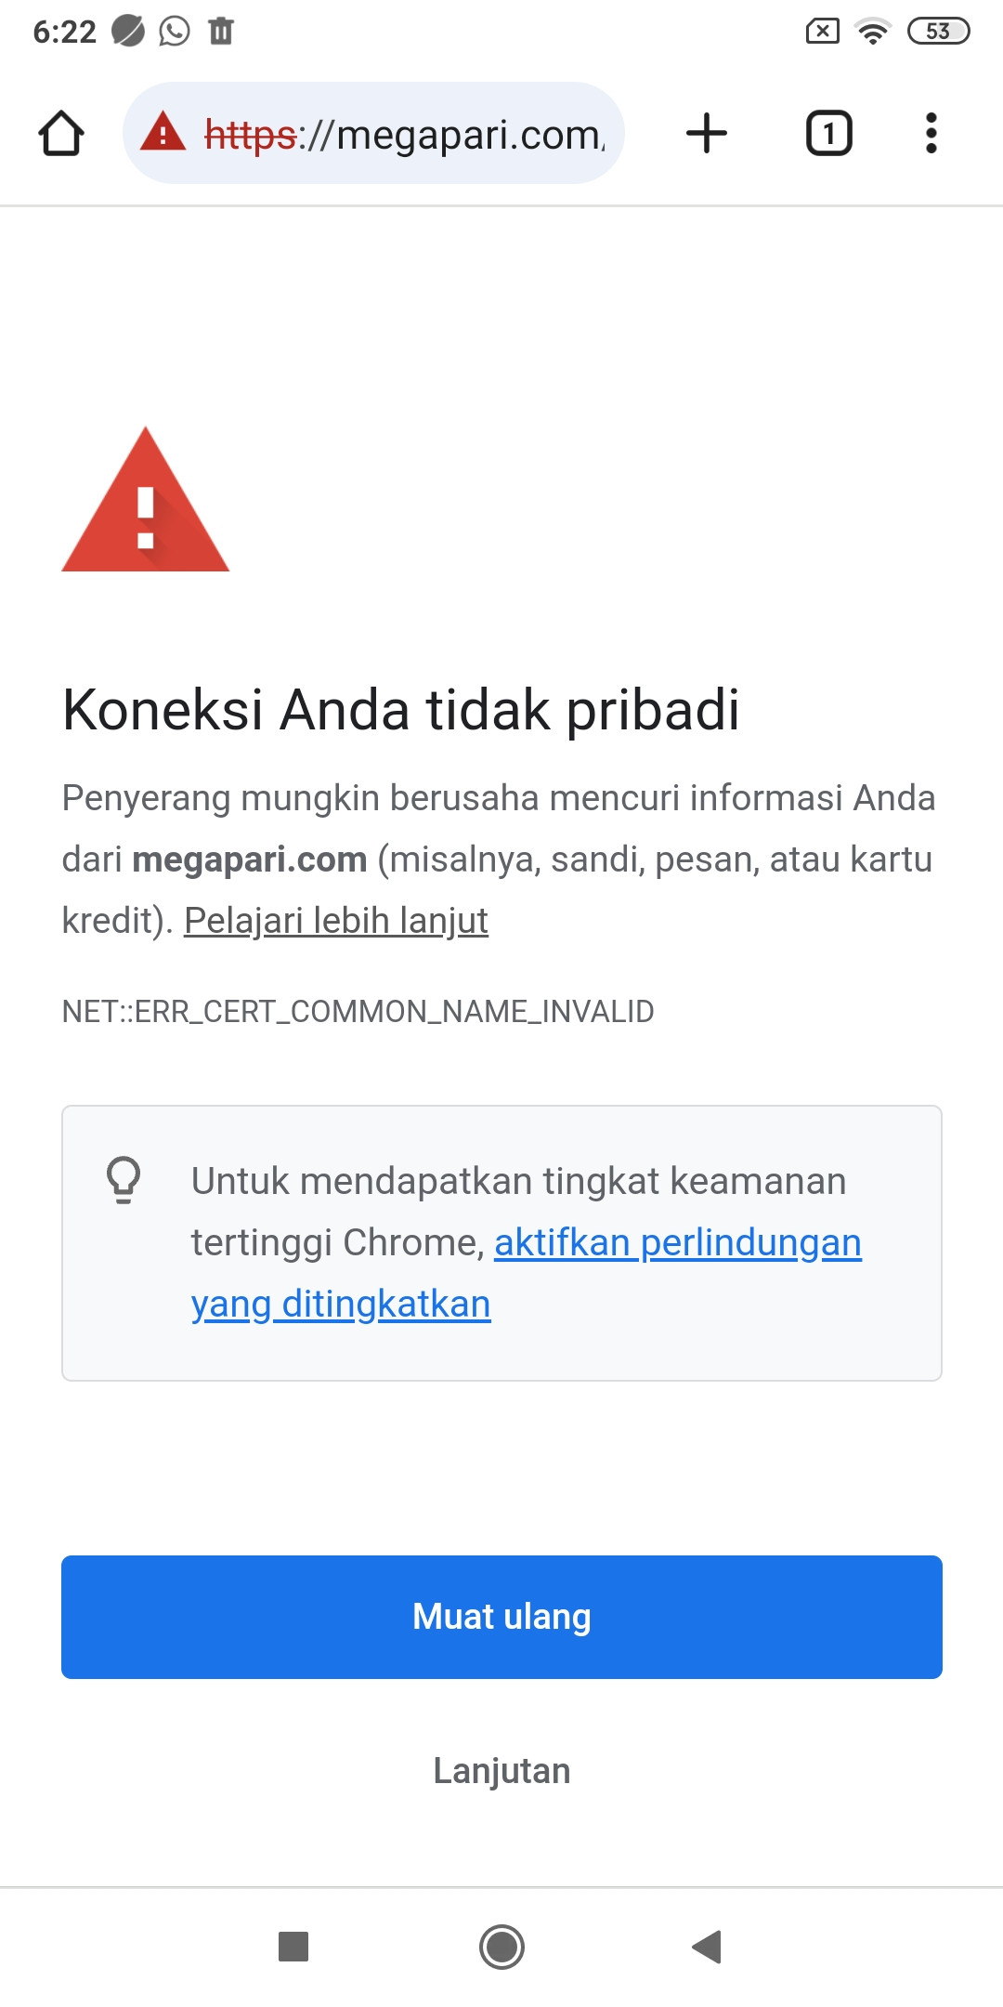Open aktifkan perlindungan yang ditingkatkan link
The width and height of the screenshot is (1003, 2007).
[527, 1273]
